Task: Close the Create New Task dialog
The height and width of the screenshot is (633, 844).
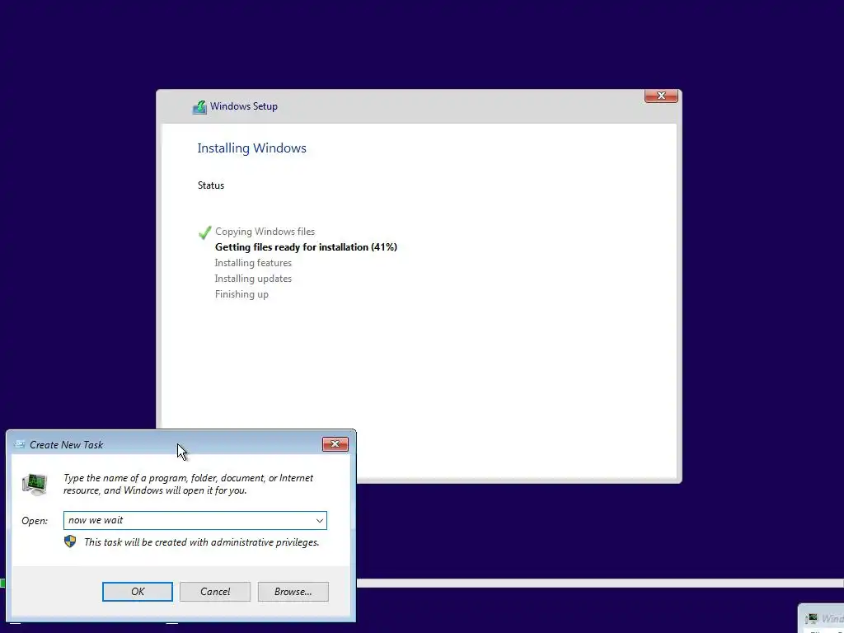Action: [x=335, y=444]
